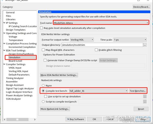
Task: Confirm settings with OK button
Action: coord(94,119)
